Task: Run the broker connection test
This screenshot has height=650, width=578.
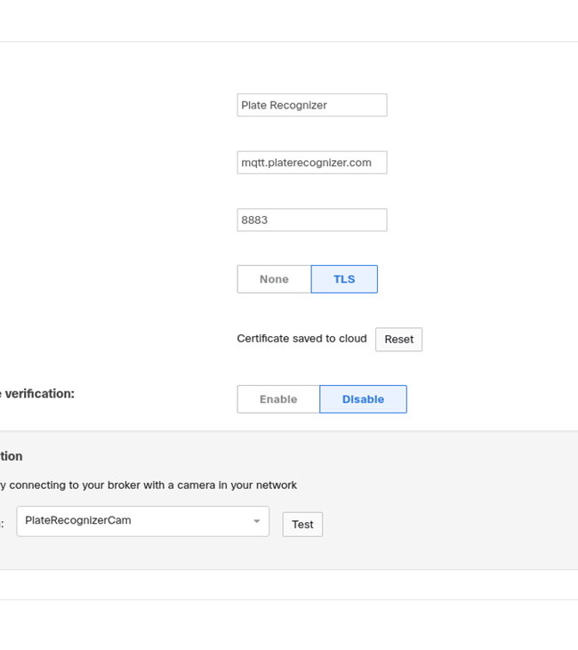Action: [x=302, y=525]
